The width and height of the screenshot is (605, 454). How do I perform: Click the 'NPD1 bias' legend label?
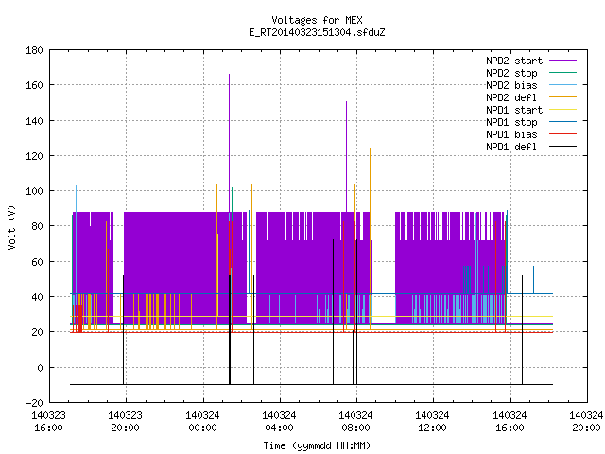pos(511,134)
